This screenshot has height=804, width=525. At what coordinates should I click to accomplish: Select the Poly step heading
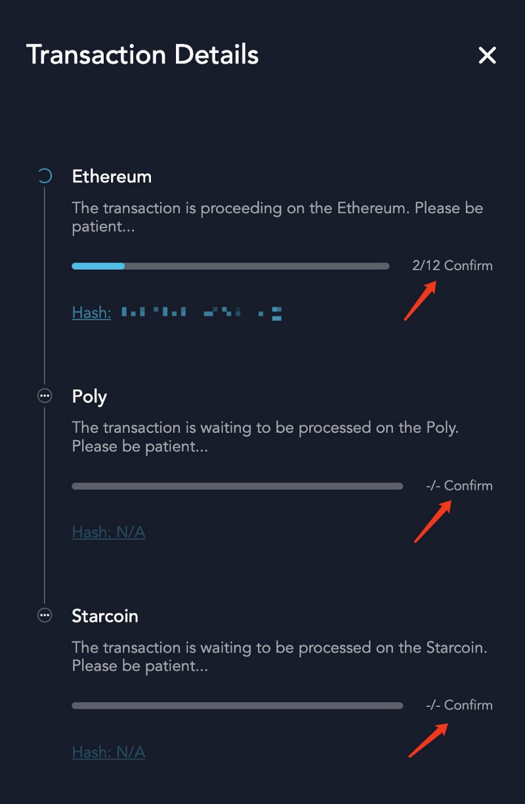click(89, 397)
